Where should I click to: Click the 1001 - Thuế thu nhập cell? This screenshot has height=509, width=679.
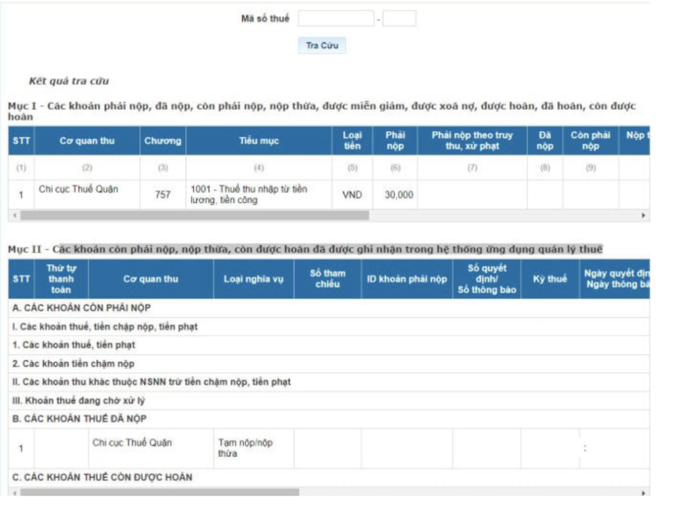[259, 195]
